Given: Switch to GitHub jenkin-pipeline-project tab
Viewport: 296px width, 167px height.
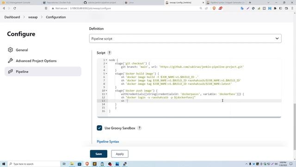Looking at the screenshot, I should click(x=102, y=2).
